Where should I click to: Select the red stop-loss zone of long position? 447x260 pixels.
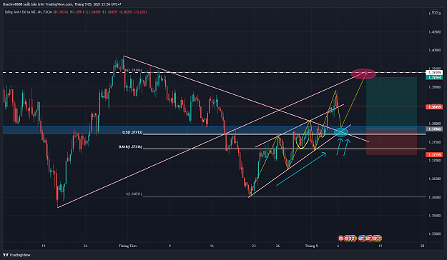coord(391,142)
